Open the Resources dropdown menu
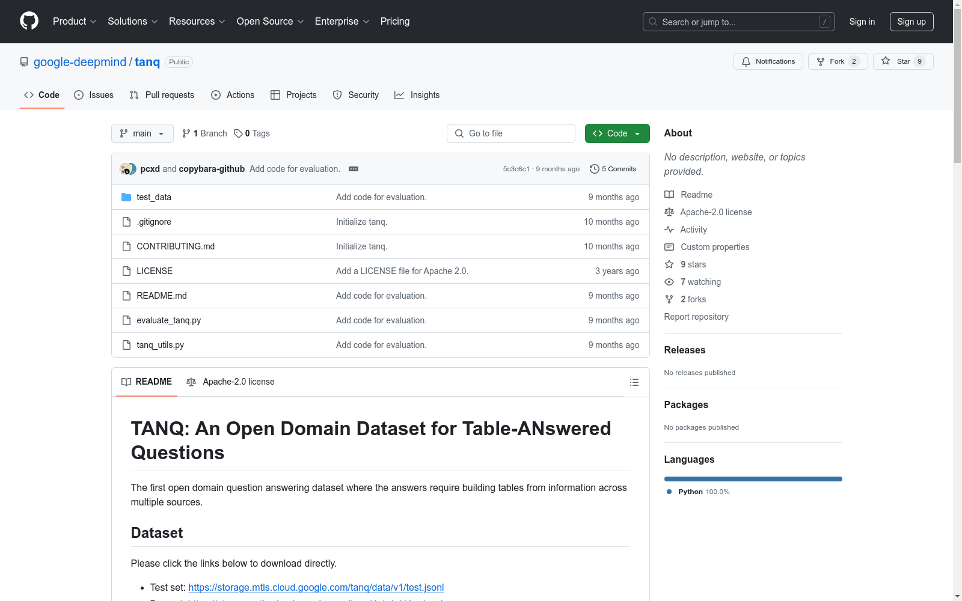 pyautogui.click(x=197, y=21)
